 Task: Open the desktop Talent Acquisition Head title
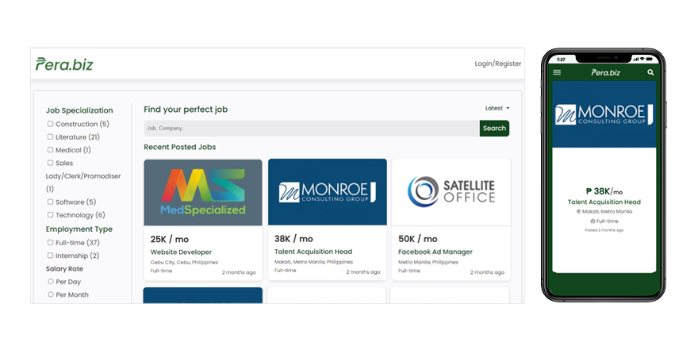click(313, 252)
